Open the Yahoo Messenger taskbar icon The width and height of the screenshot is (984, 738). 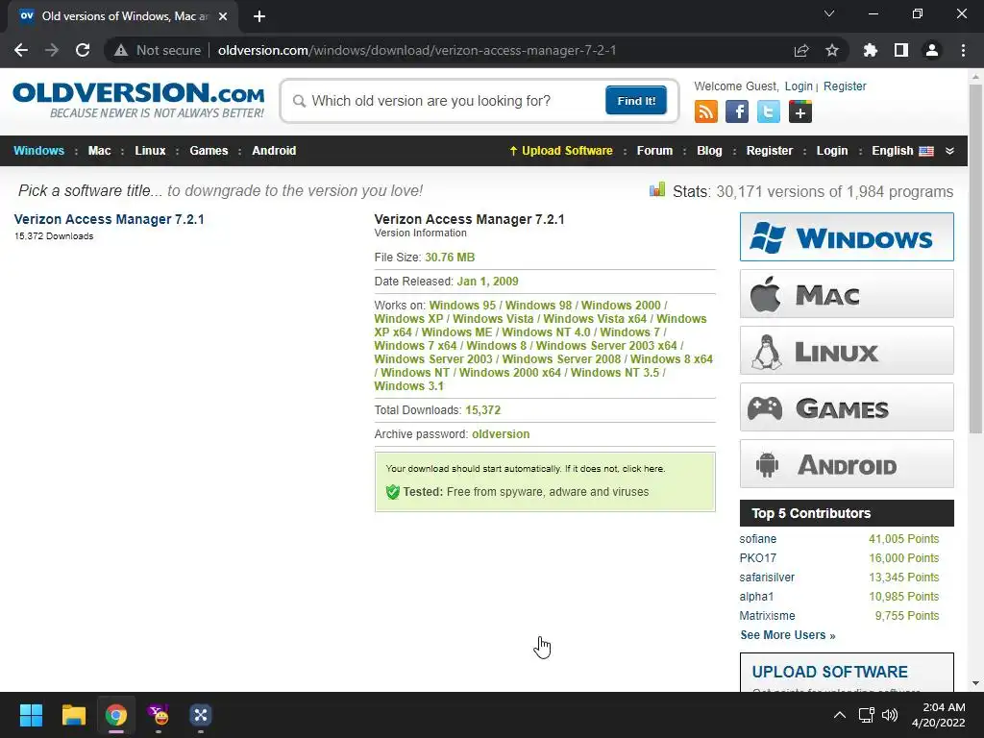click(159, 715)
